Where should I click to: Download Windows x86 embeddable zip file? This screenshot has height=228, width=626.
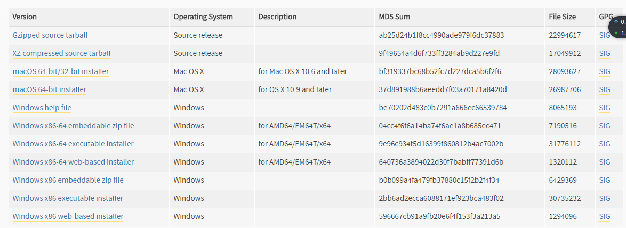pyautogui.click(x=68, y=180)
